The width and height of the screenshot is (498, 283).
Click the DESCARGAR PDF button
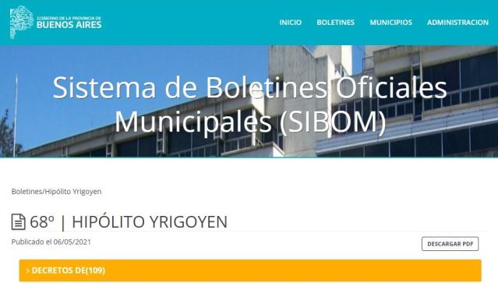click(450, 243)
